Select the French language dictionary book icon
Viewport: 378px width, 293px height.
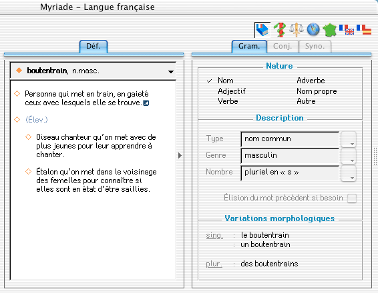pos(262,30)
